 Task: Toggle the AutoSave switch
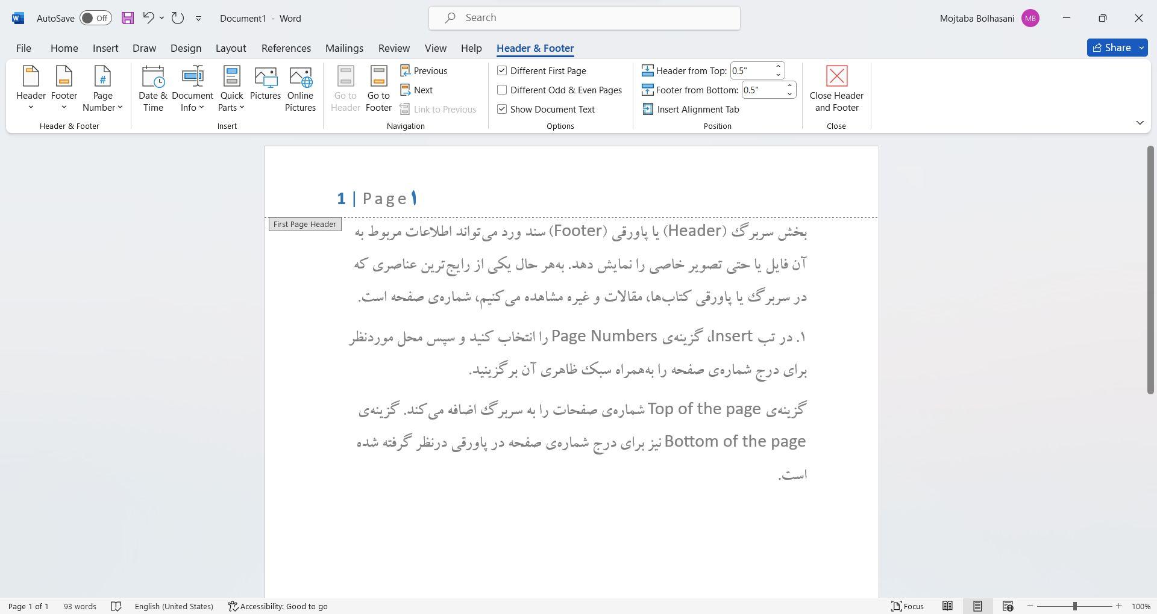point(96,18)
